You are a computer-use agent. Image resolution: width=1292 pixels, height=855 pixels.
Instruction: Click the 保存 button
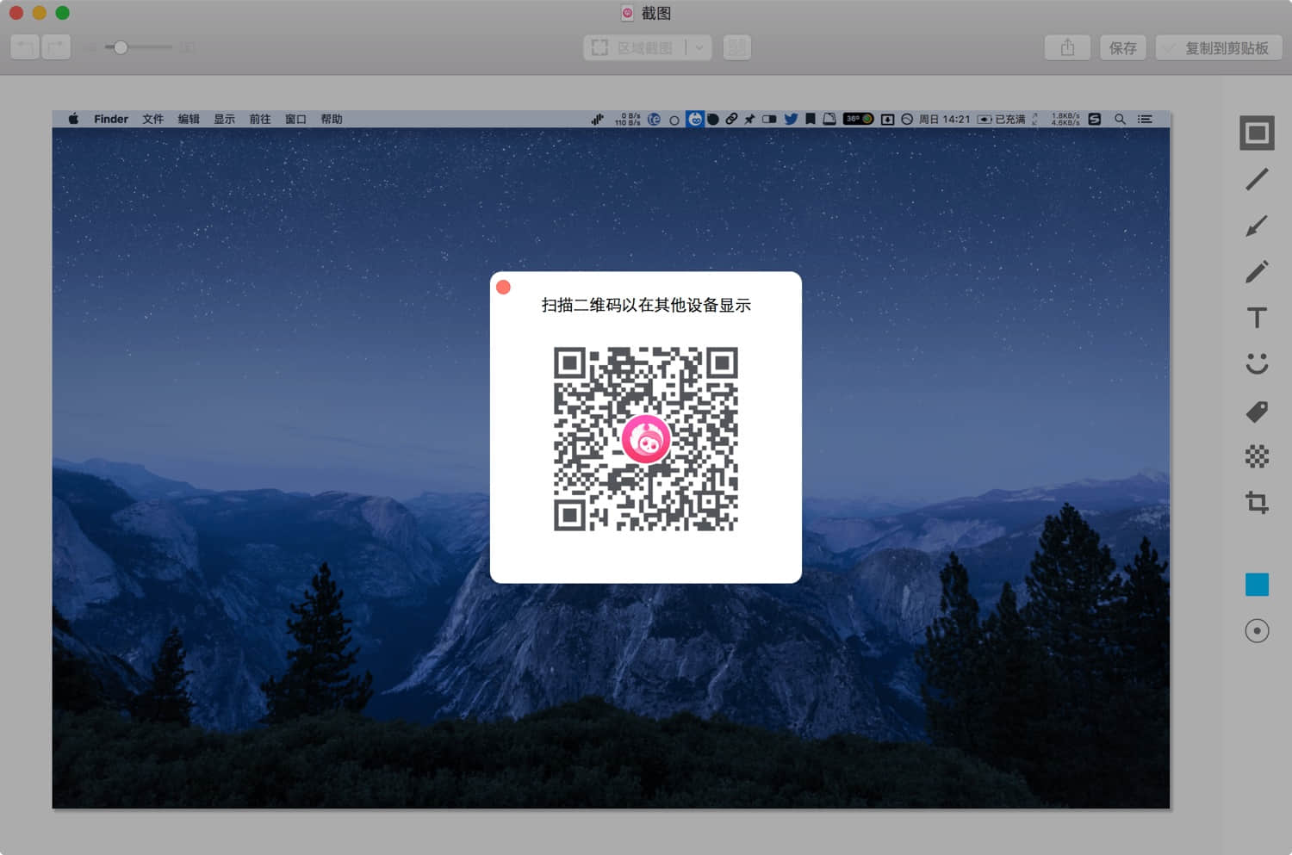[1123, 47]
